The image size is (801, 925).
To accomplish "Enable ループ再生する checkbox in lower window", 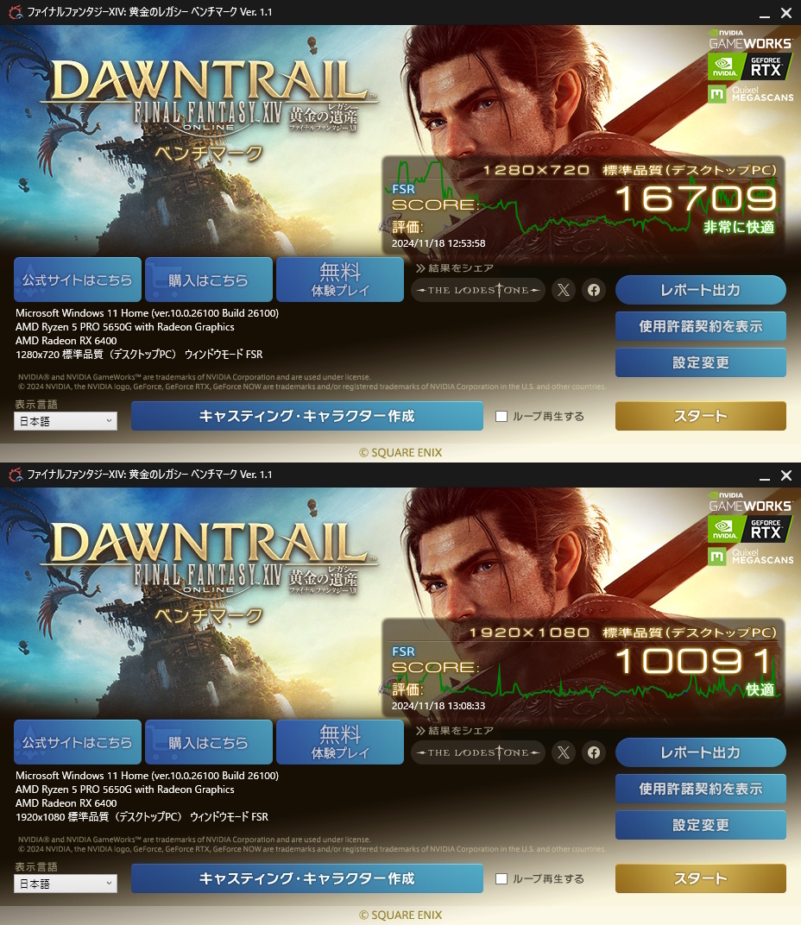I will click(x=501, y=878).
